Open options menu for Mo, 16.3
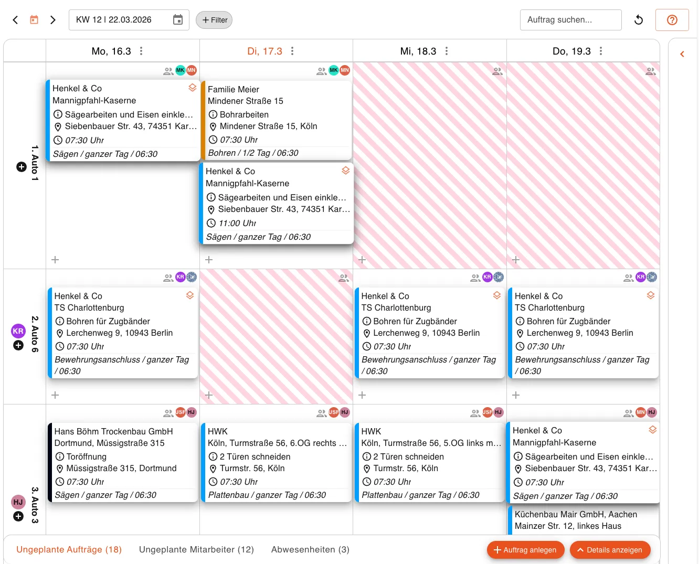Image resolution: width=699 pixels, height=564 pixels. (141, 51)
